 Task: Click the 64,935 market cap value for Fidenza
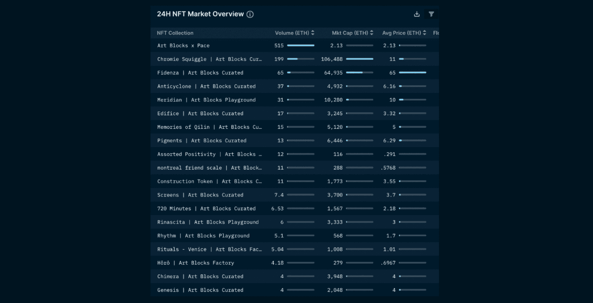click(334, 73)
